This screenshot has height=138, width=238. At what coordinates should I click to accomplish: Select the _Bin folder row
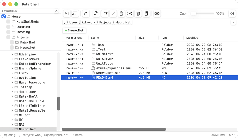[150, 45]
